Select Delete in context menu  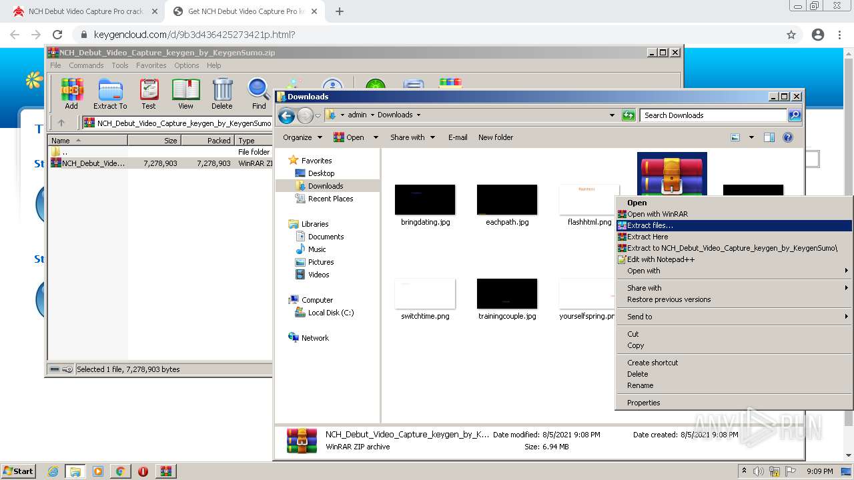[x=734, y=374]
